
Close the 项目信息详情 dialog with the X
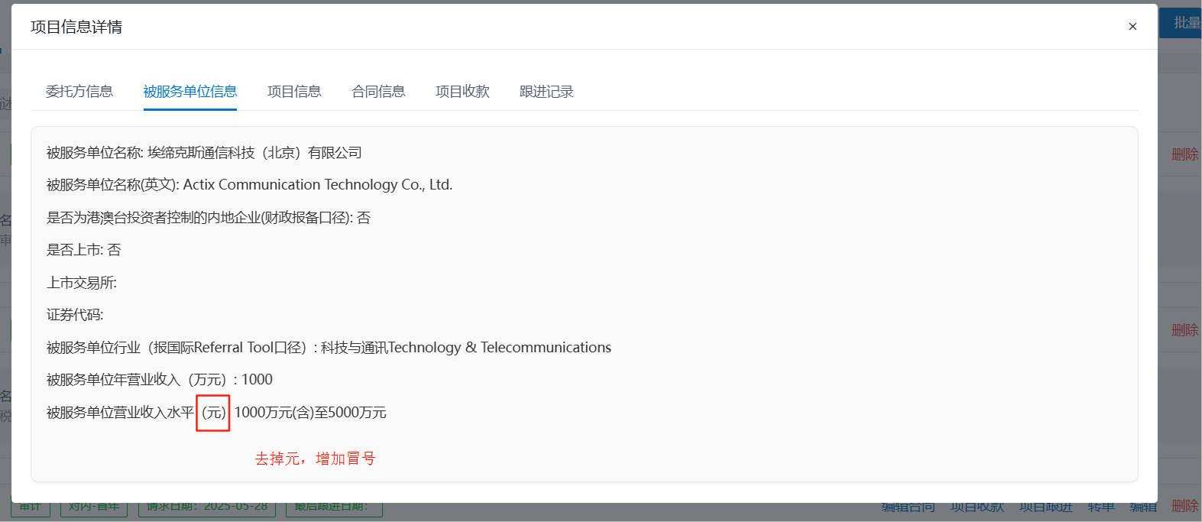point(1132,27)
